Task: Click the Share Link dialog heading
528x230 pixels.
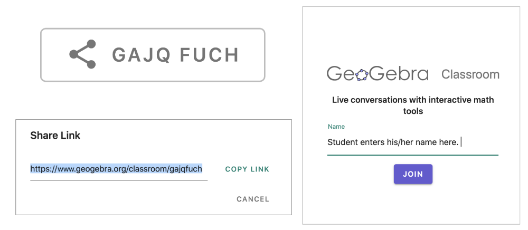Action: [55, 136]
